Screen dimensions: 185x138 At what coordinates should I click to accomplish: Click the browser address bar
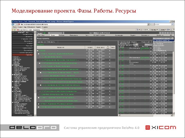pos(82,24)
